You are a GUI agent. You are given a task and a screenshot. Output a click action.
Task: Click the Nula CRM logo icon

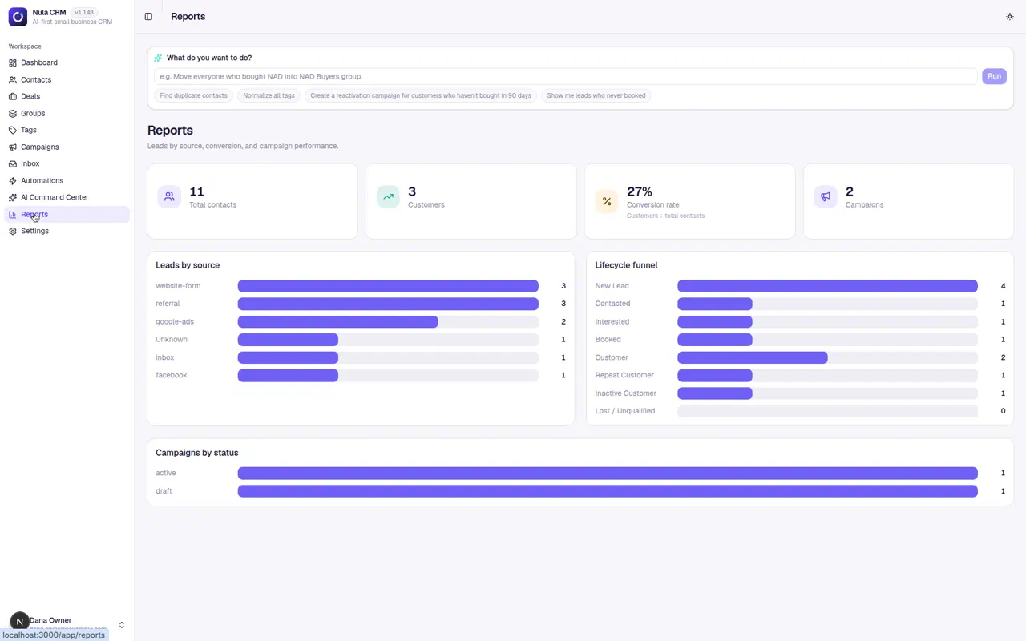18,16
